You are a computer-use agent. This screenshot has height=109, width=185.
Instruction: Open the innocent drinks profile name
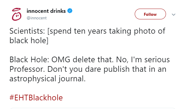[x=46, y=11]
